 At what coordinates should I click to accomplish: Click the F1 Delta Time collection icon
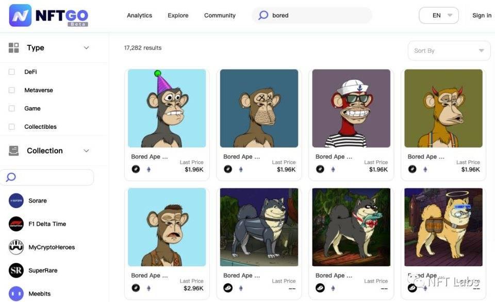[x=16, y=224]
